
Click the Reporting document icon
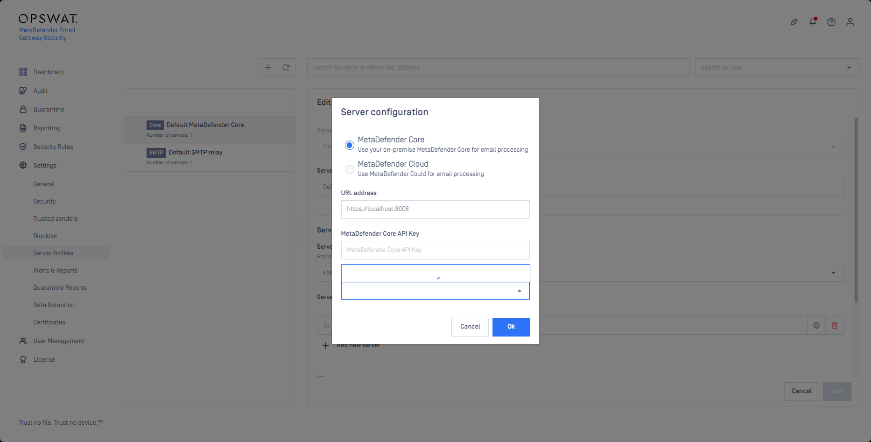[x=23, y=128]
